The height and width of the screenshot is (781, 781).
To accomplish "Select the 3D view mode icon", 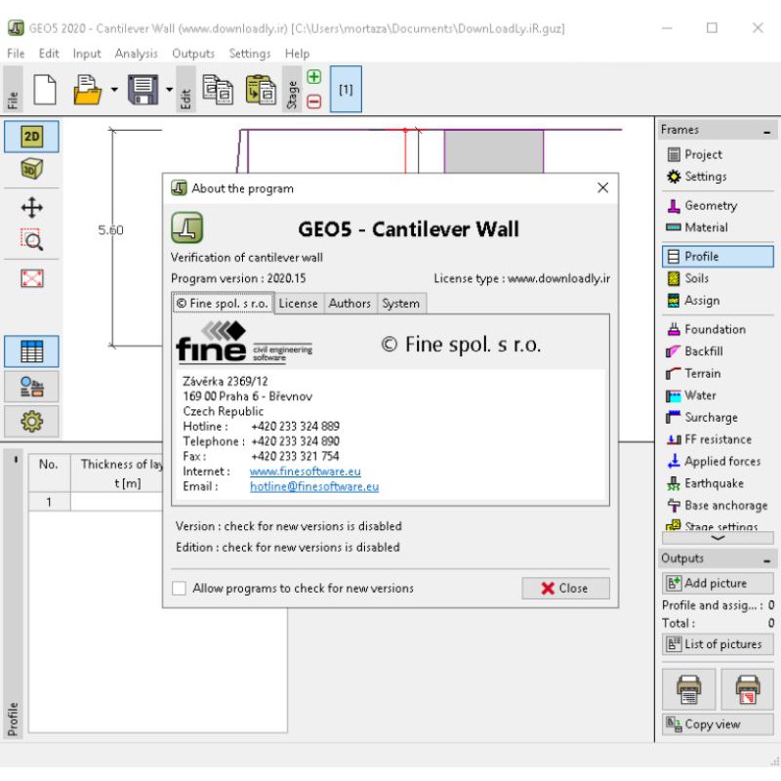I will (x=32, y=168).
